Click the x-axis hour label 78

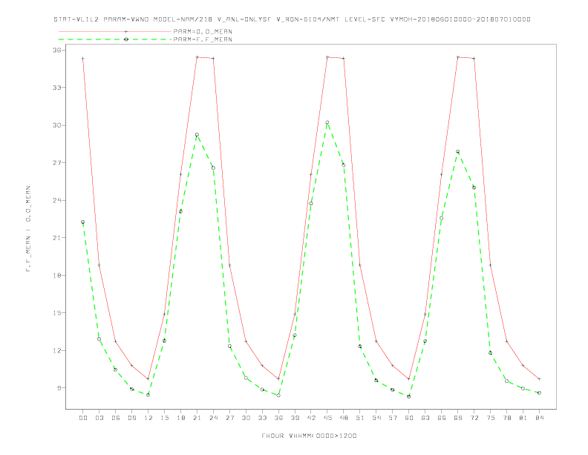(506, 418)
